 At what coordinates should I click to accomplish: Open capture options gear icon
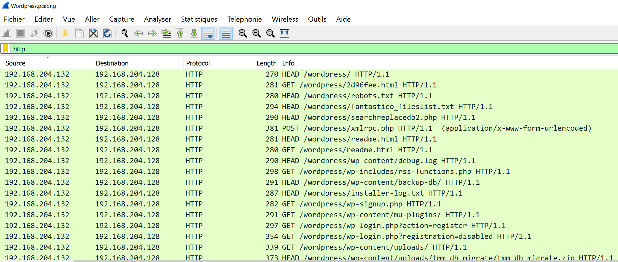[48, 33]
